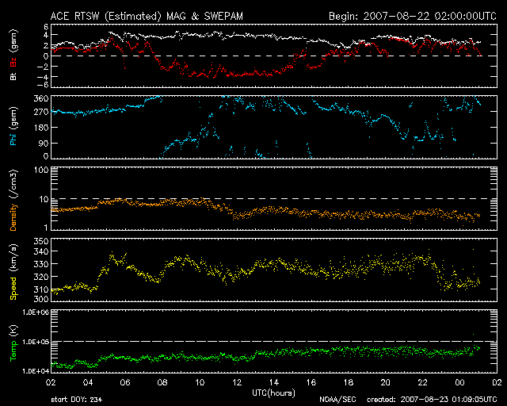Click the '1.0E+06' tick on Temp axis
This screenshot has width=507, height=406.
pos(36,312)
